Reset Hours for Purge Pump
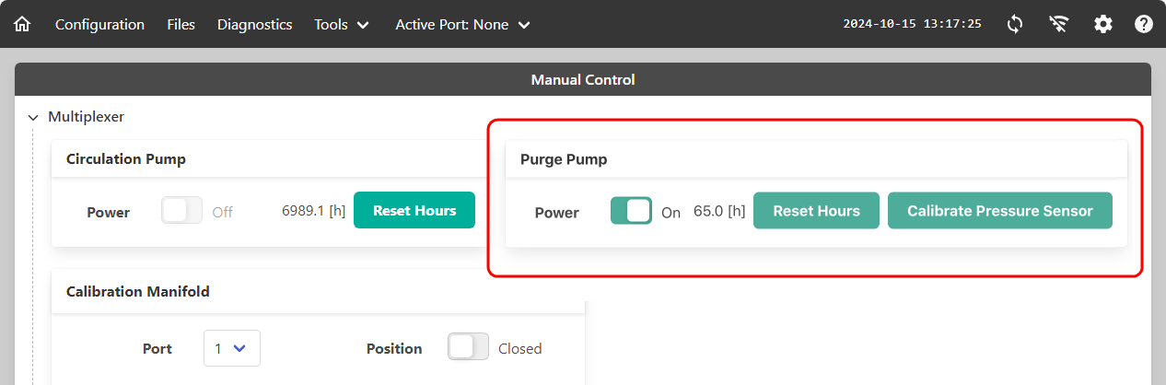 (816, 210)
